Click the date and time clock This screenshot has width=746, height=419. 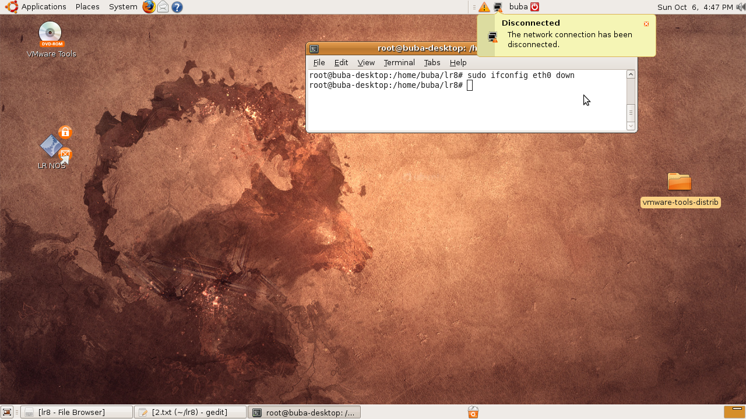[x=695, y=7]
